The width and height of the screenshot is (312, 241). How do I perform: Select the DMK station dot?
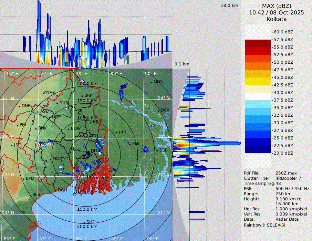tap(44, 93)
